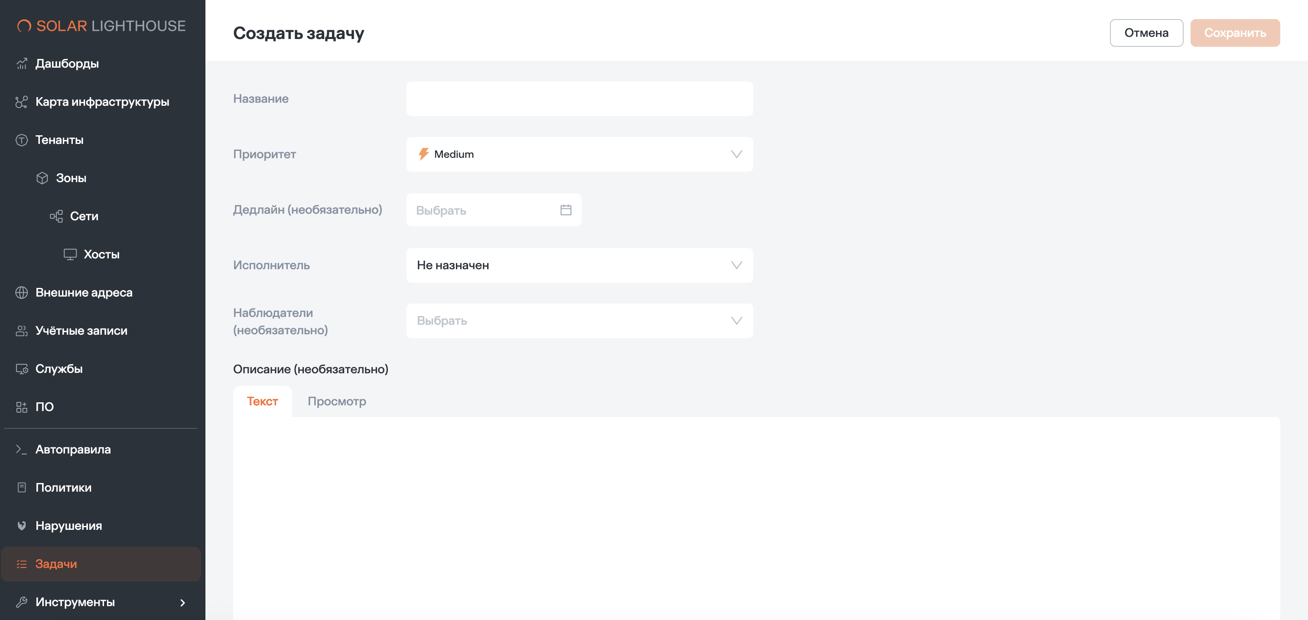The image size is (1308, 620).
Task: Click the Задачи checklist icon
Action: 21,564
